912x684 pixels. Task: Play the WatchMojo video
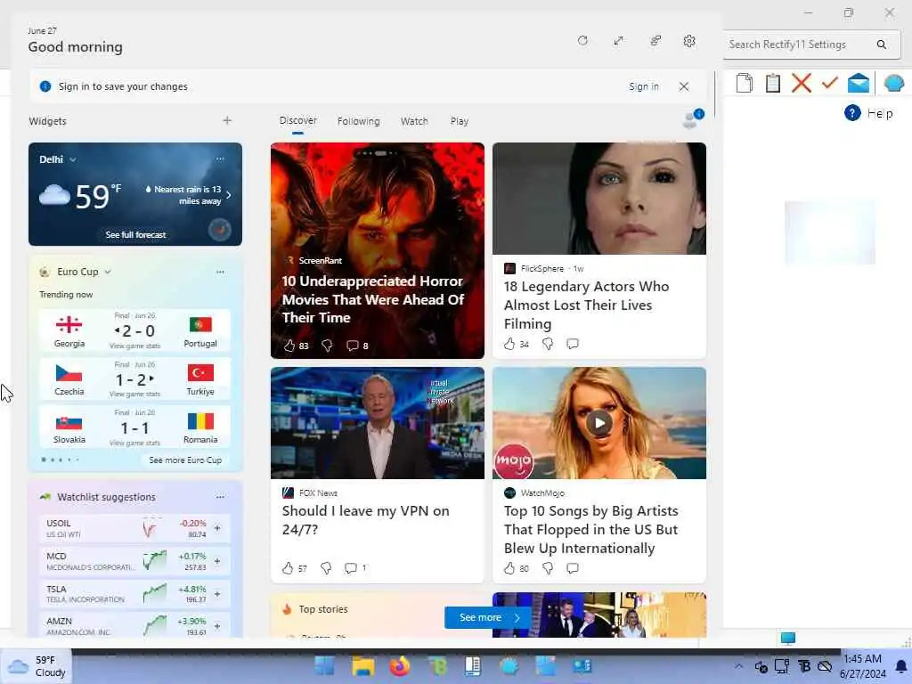pos(599,423)
